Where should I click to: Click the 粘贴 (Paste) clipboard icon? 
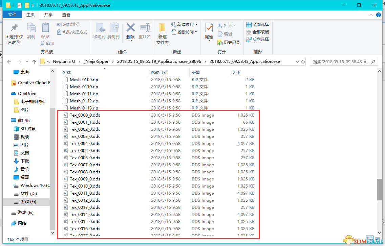click(45, 28)
